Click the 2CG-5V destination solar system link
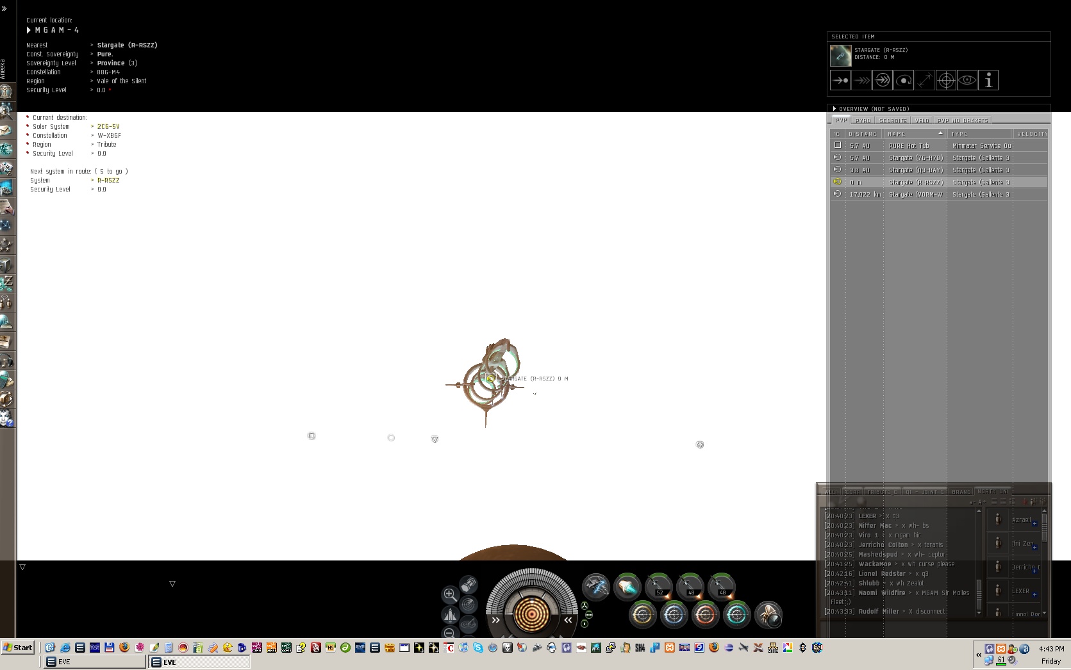1071x670 pixels. (108, 127)
